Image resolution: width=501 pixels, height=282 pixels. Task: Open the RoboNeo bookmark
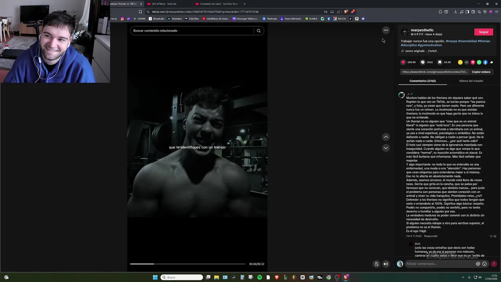point(192,19)
